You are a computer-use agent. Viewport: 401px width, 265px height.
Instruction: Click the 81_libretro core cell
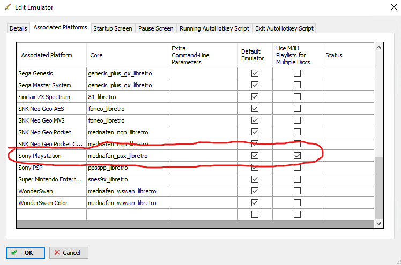coord(128,97)
